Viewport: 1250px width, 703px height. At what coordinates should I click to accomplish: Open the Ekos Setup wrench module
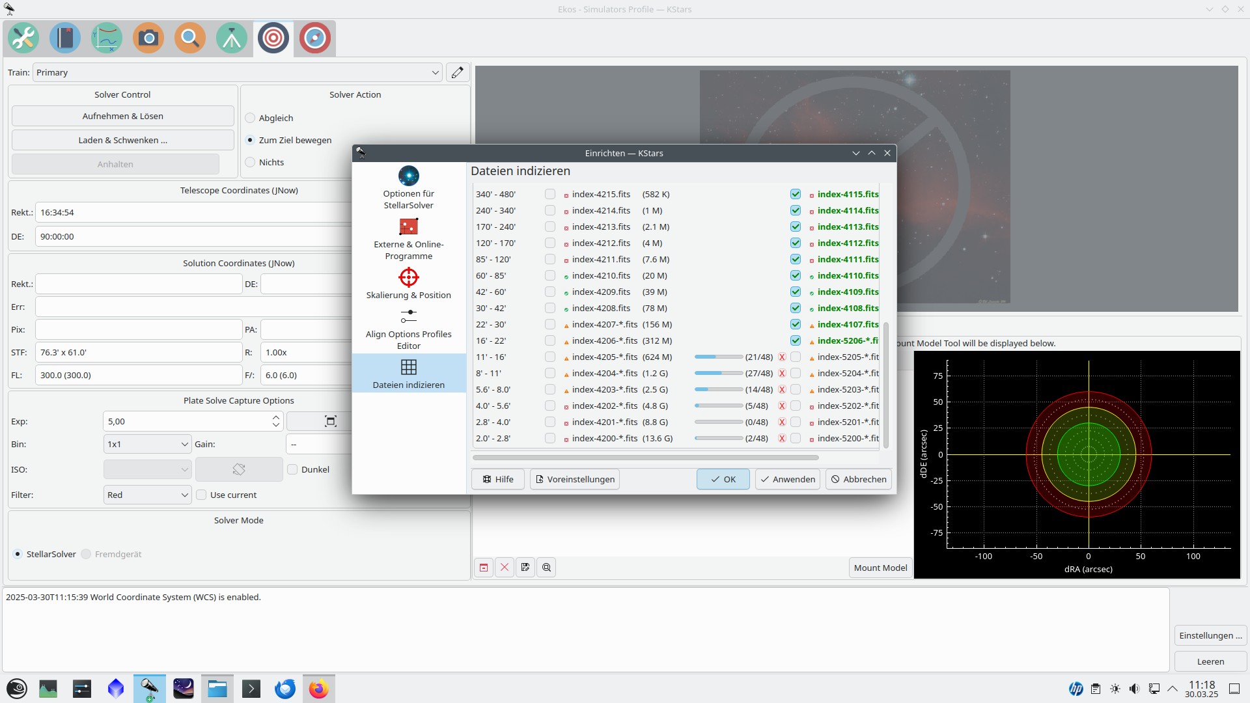pos(23,38)
